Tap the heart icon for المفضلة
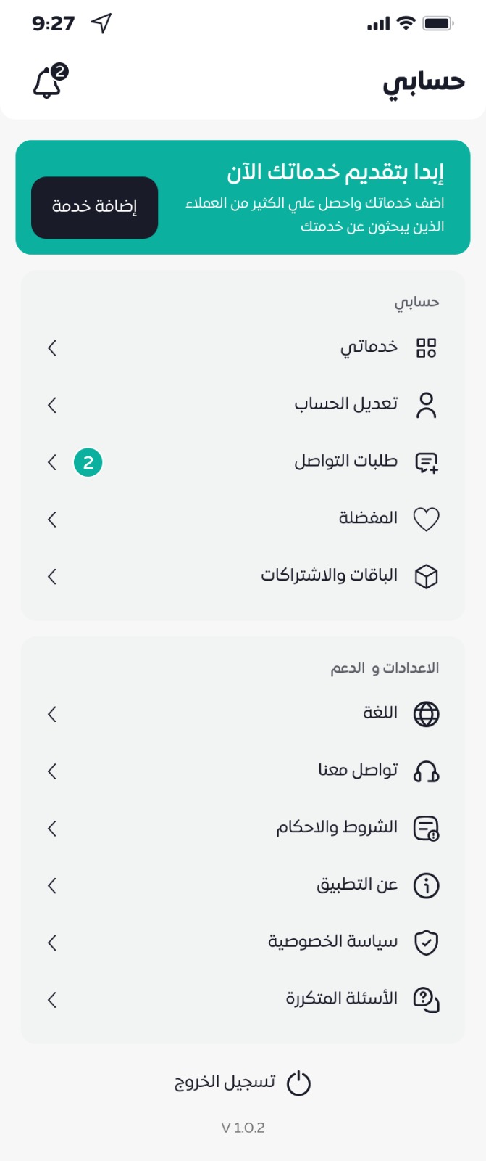 click(x=426, y=520)
